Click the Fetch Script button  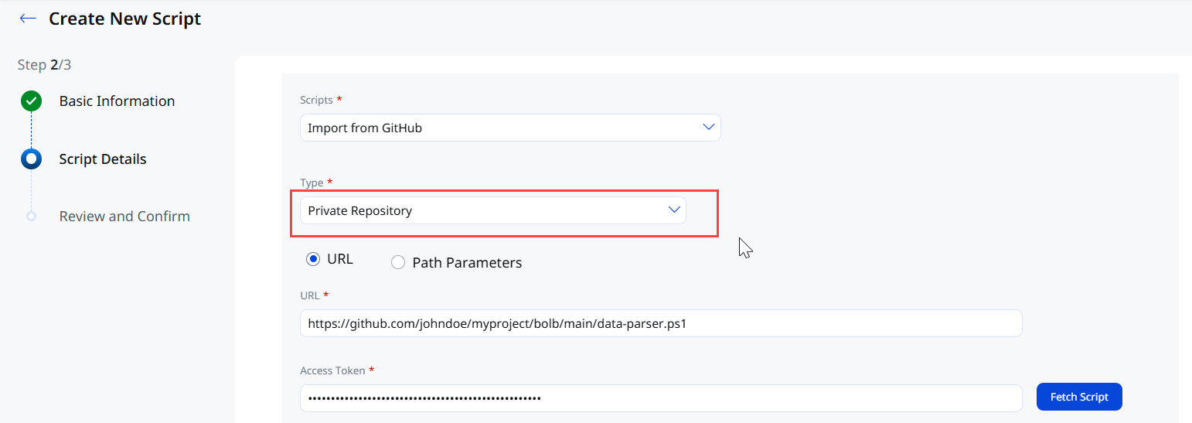coord(1079,397)
